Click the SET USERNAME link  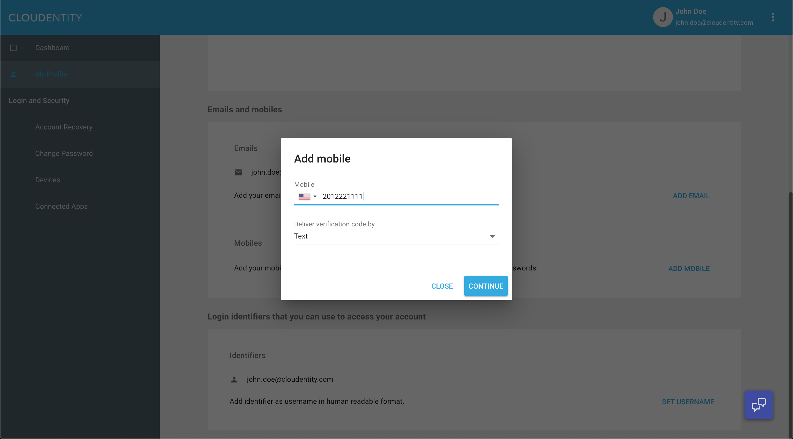click(x=688, y=402)
